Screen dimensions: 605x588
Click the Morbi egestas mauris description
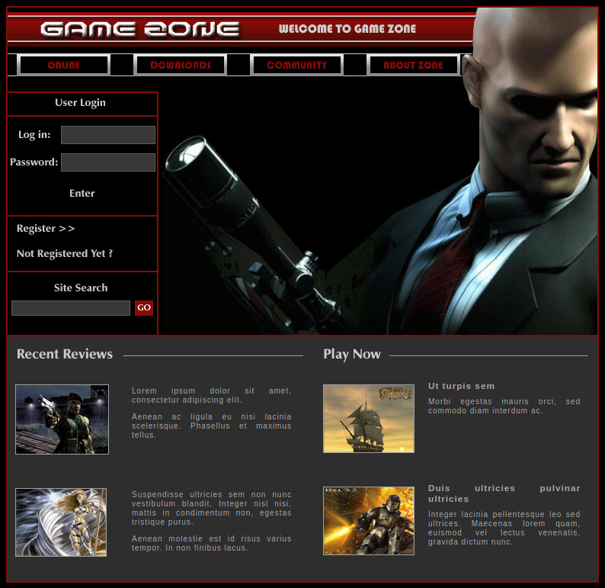504,406
